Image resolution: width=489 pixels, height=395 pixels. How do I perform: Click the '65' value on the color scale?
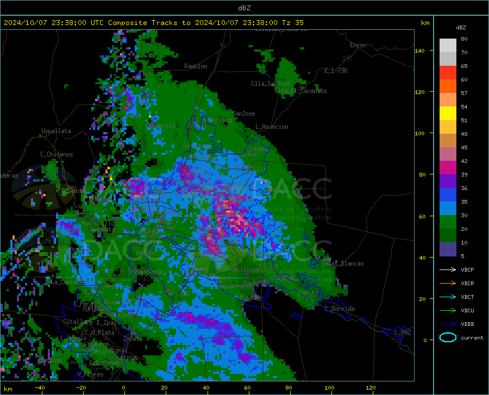point(464,66)
